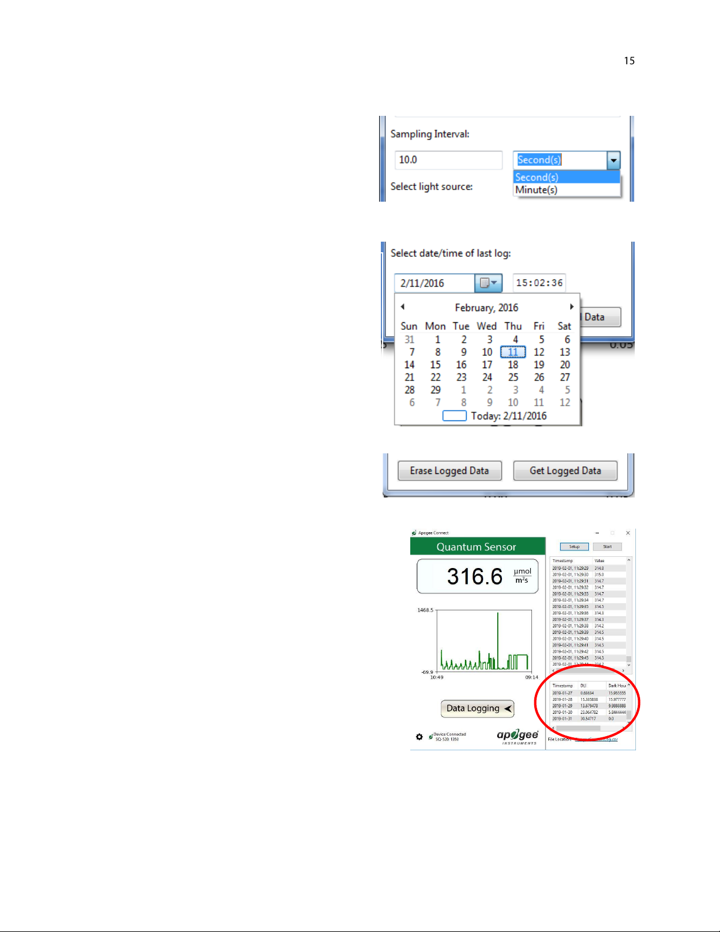Select February 29 in the calendar

(x=436, y=390)
